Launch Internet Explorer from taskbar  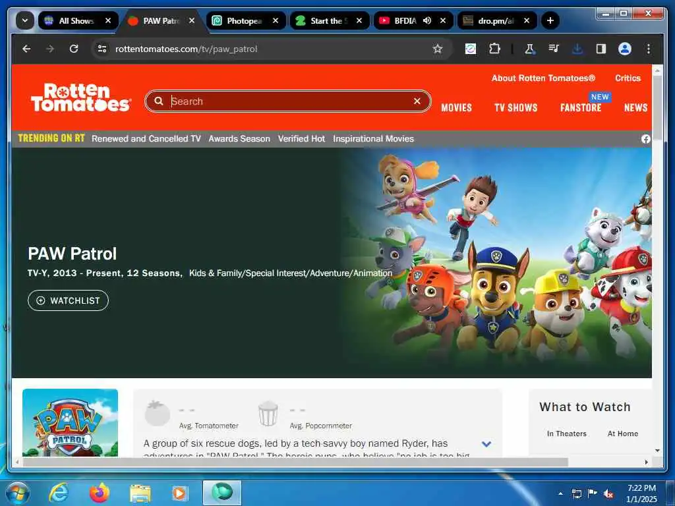pos(59,493)
